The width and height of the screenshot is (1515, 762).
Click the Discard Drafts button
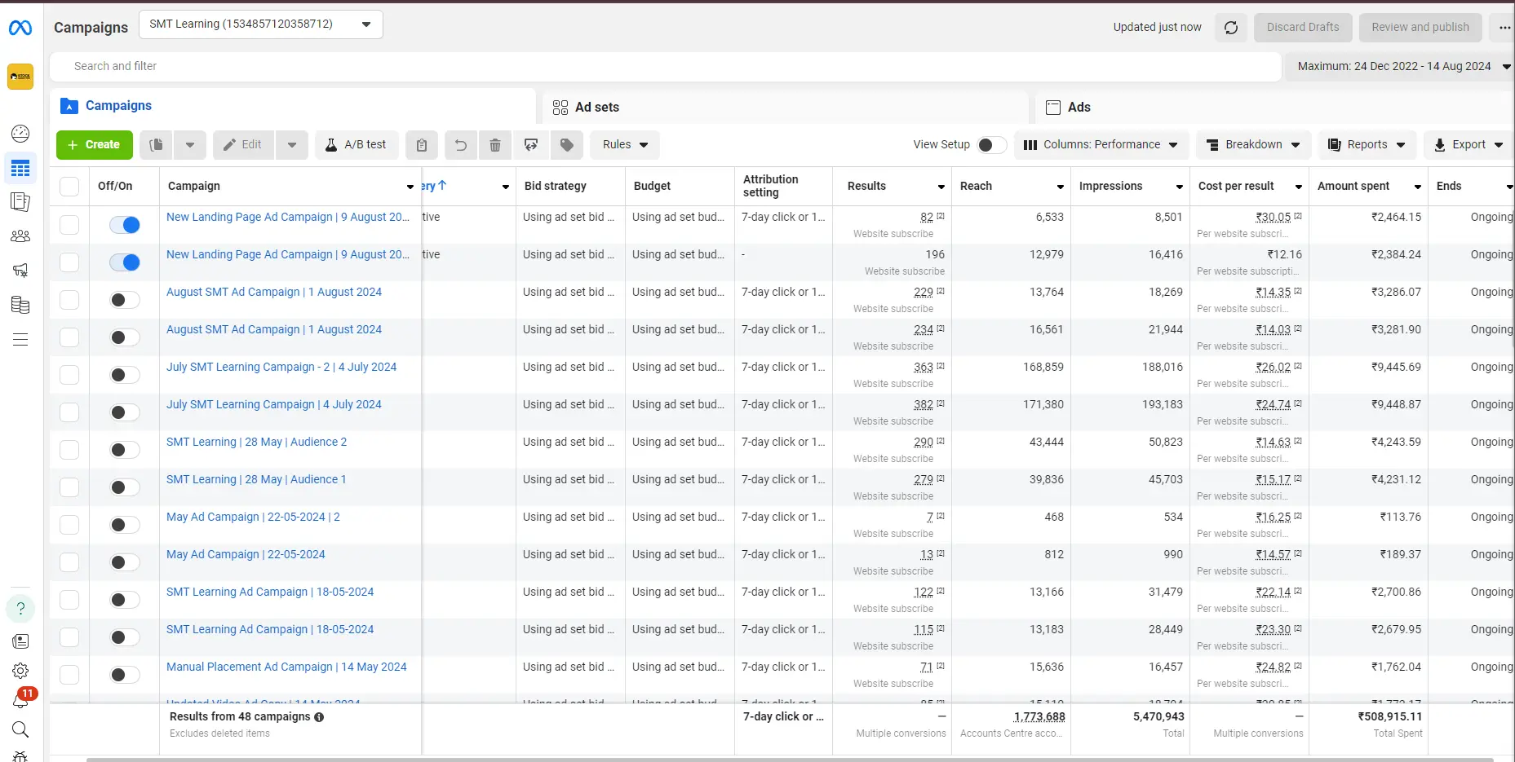1303,28
